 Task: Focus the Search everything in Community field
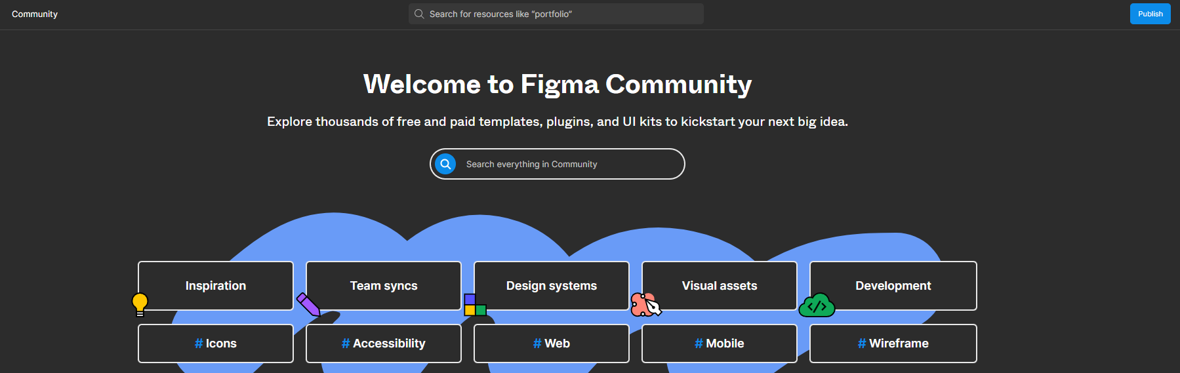click(x=558, y=164)
